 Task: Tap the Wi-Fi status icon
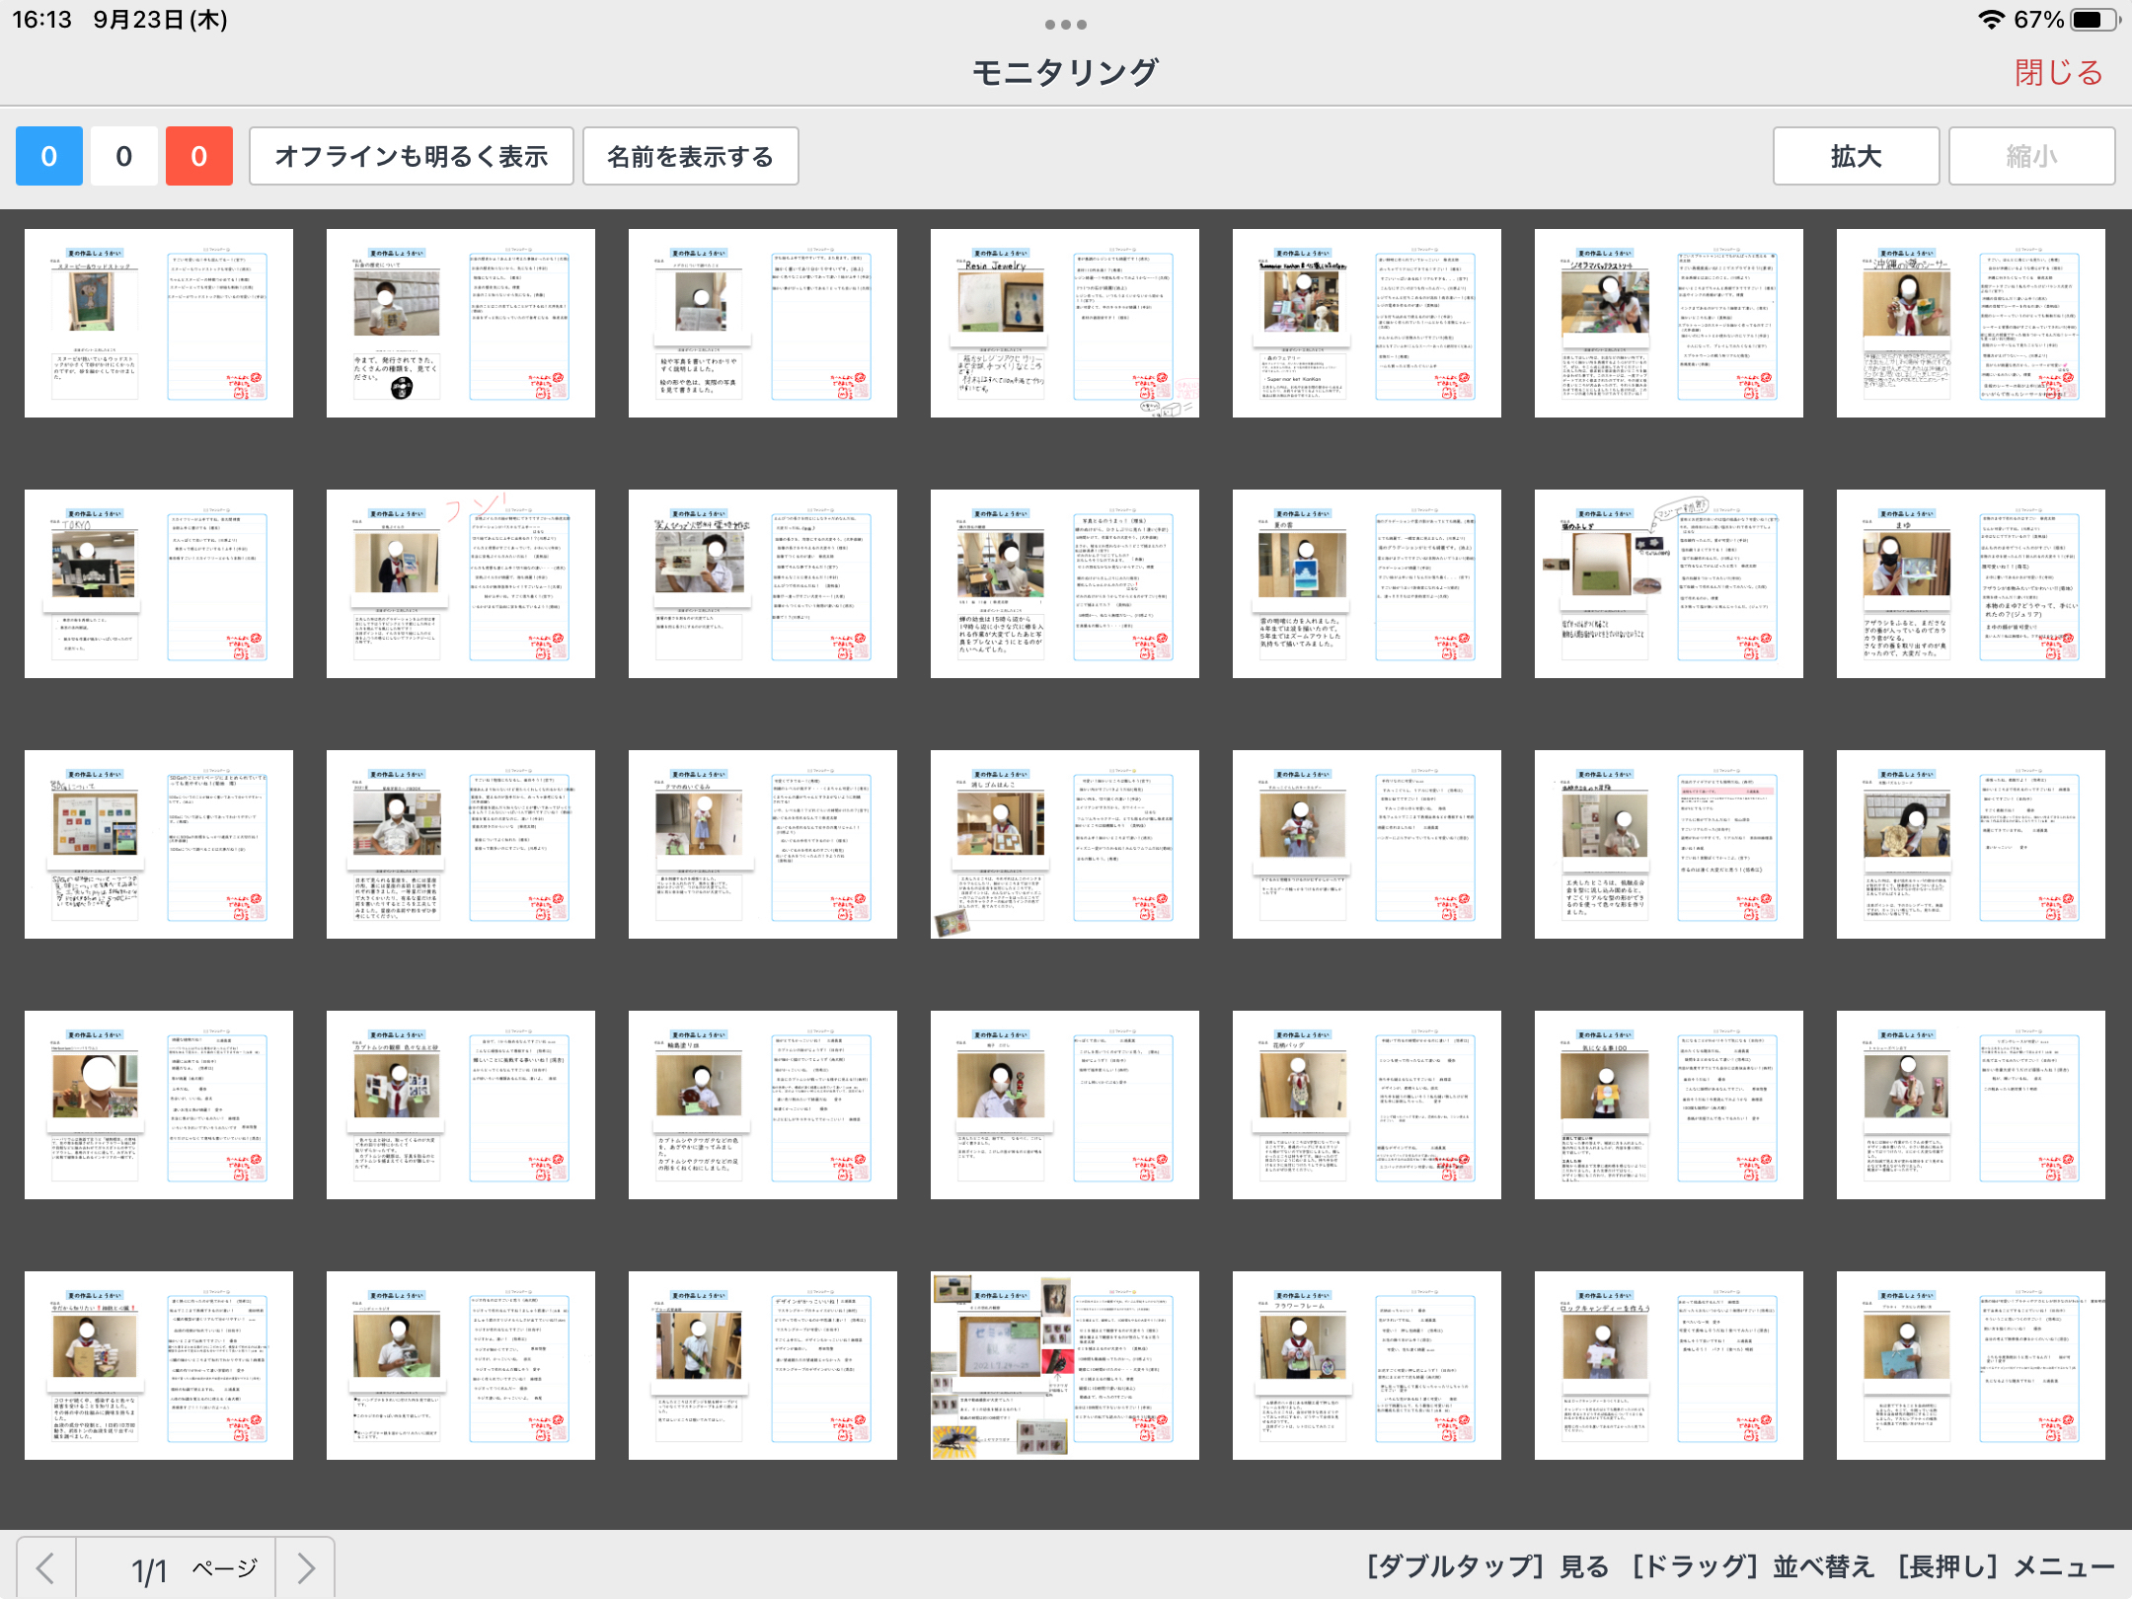point(1992,20)
